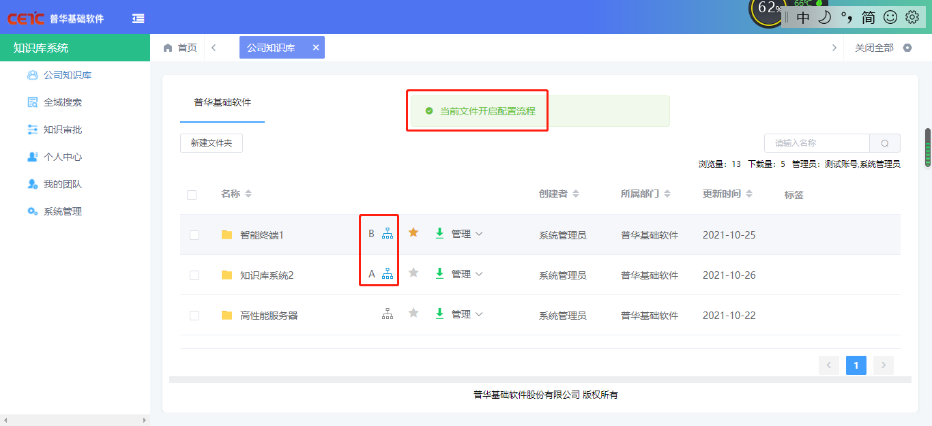
Task: Star the 知识库系统2 folder
Action: 413,273
